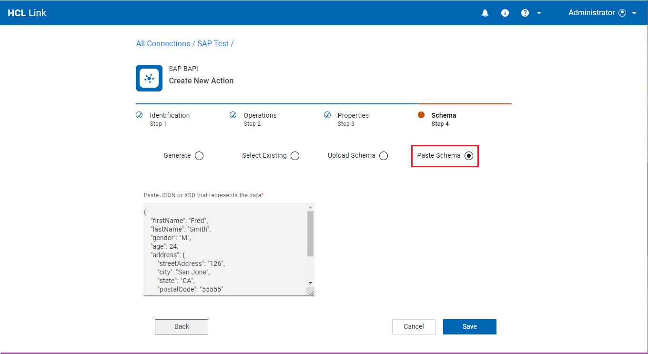
Task: Click the Administrator user avatar icon
Action: [622, 13]
